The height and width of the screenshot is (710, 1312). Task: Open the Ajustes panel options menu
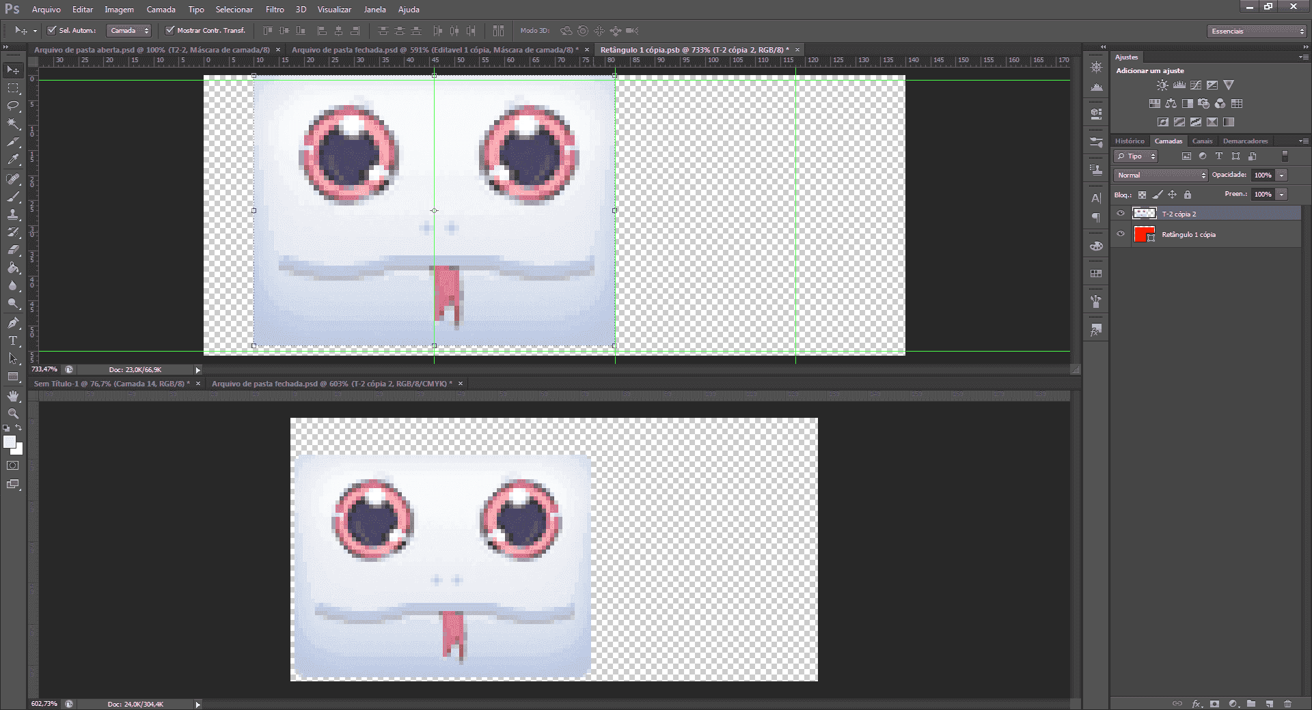pyautogui.click(x=1303, y=57)
